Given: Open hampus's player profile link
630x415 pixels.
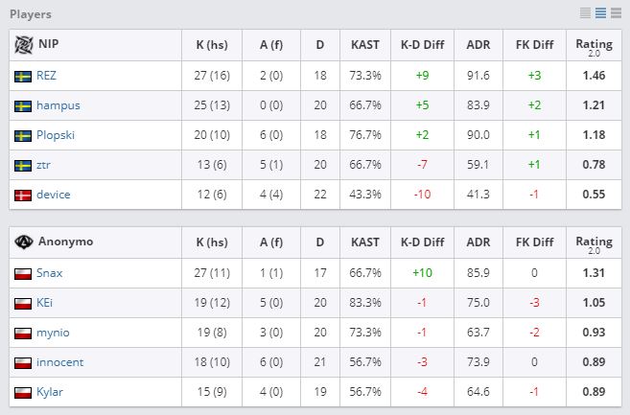Looking at the screenshot, I should 58,105.
